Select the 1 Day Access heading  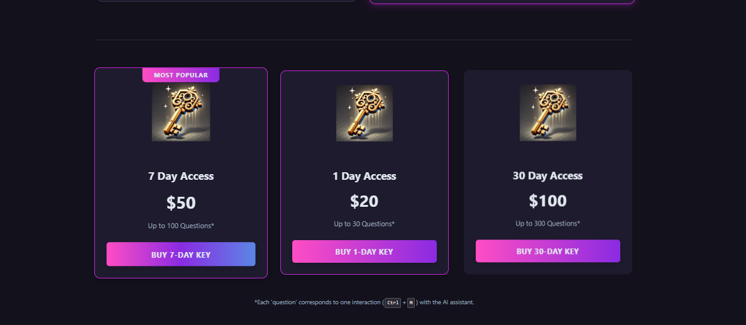(365, 177)
